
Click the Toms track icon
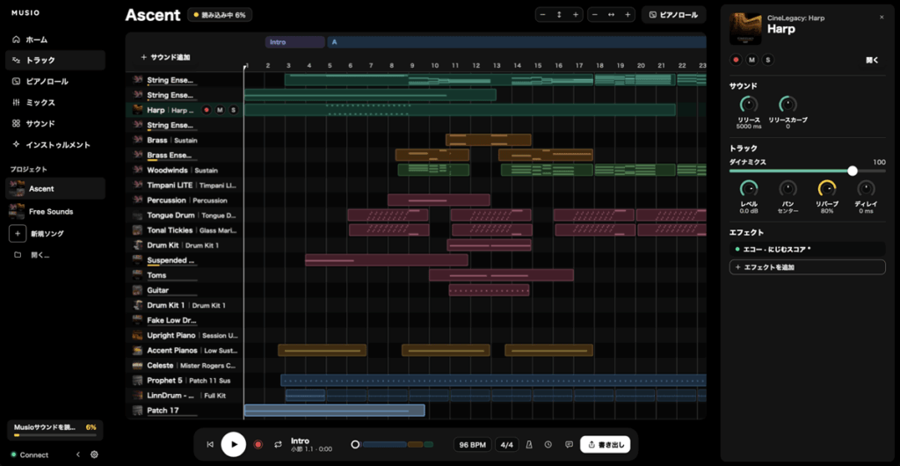click(137, 275)
